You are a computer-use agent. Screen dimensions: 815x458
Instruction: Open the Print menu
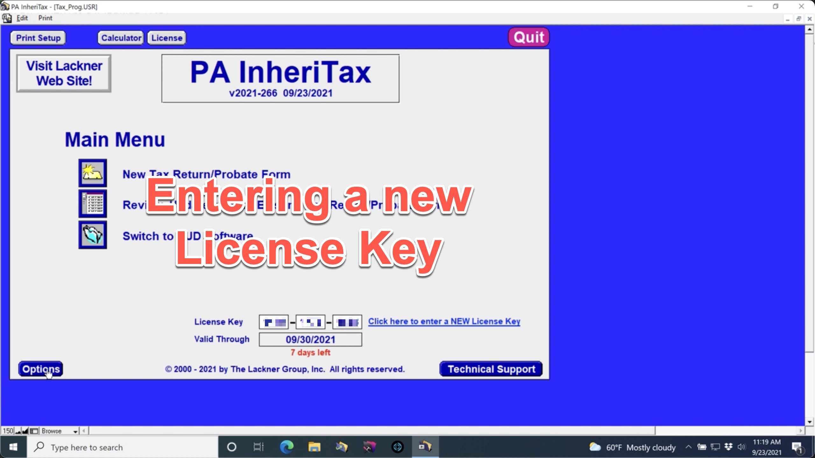[x=45, y=18]
